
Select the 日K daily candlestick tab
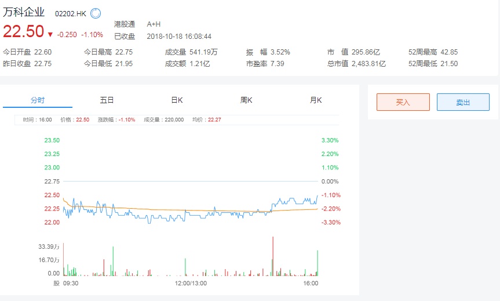(x=177, y=100)
